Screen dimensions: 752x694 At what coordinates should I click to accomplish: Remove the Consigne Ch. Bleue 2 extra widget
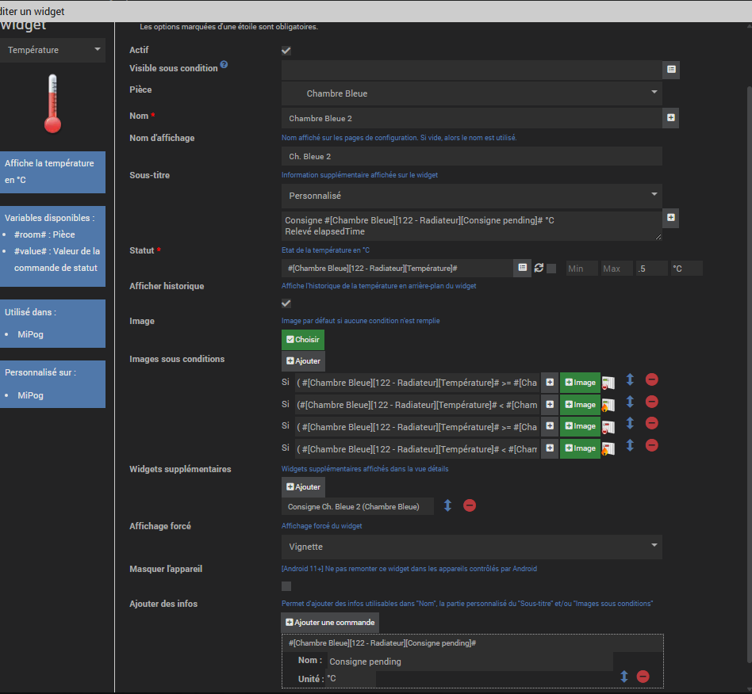pyautogui.click(x=469, y=505)
